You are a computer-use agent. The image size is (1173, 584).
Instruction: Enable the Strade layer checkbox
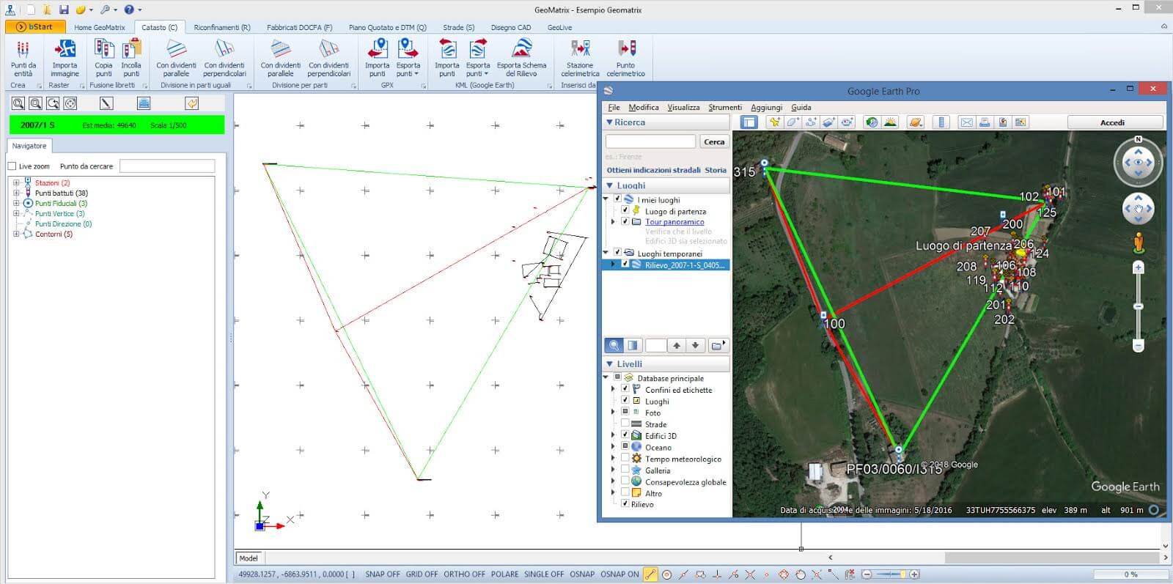625,424
